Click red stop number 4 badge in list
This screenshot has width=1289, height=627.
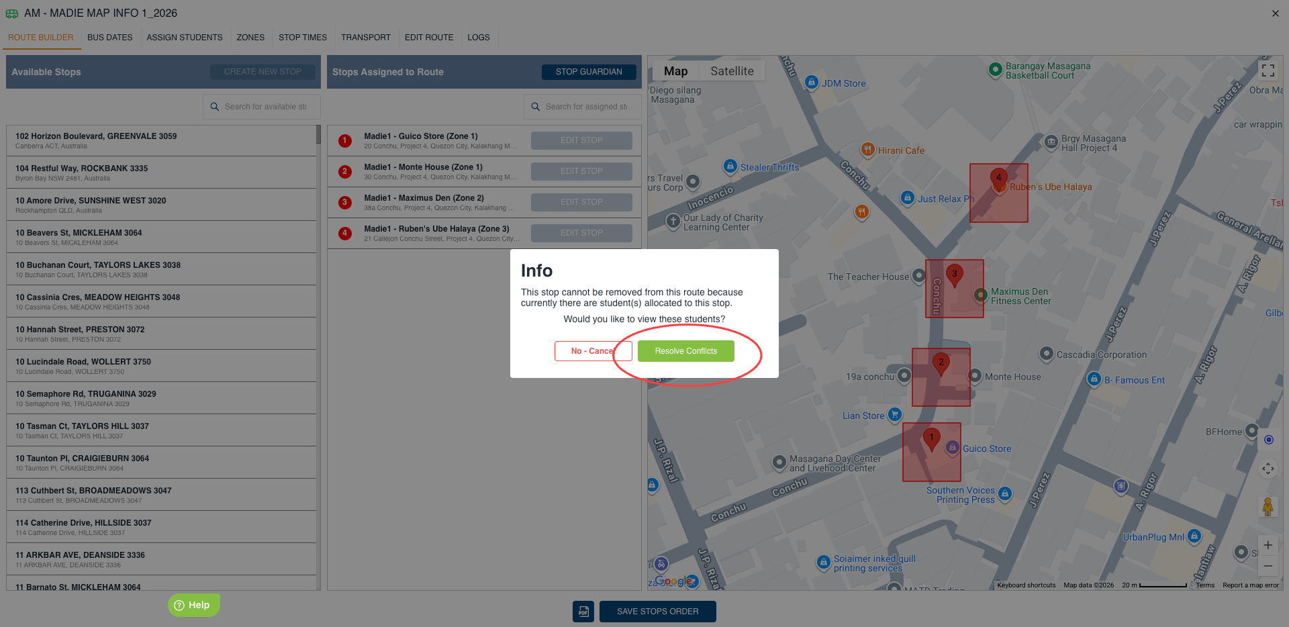345,234
